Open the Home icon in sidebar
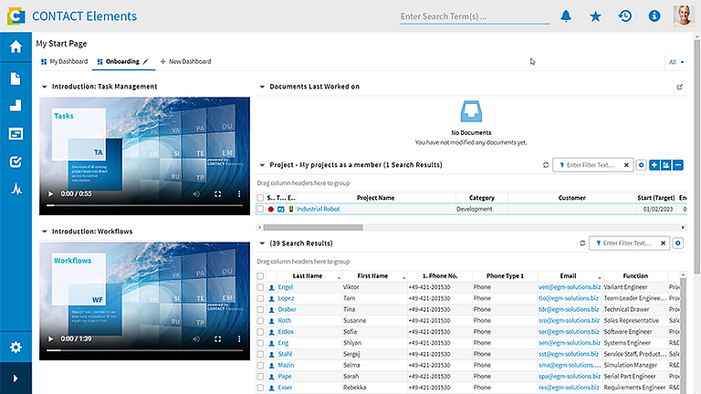Viewport: 701px width, 394px height. 16,47
